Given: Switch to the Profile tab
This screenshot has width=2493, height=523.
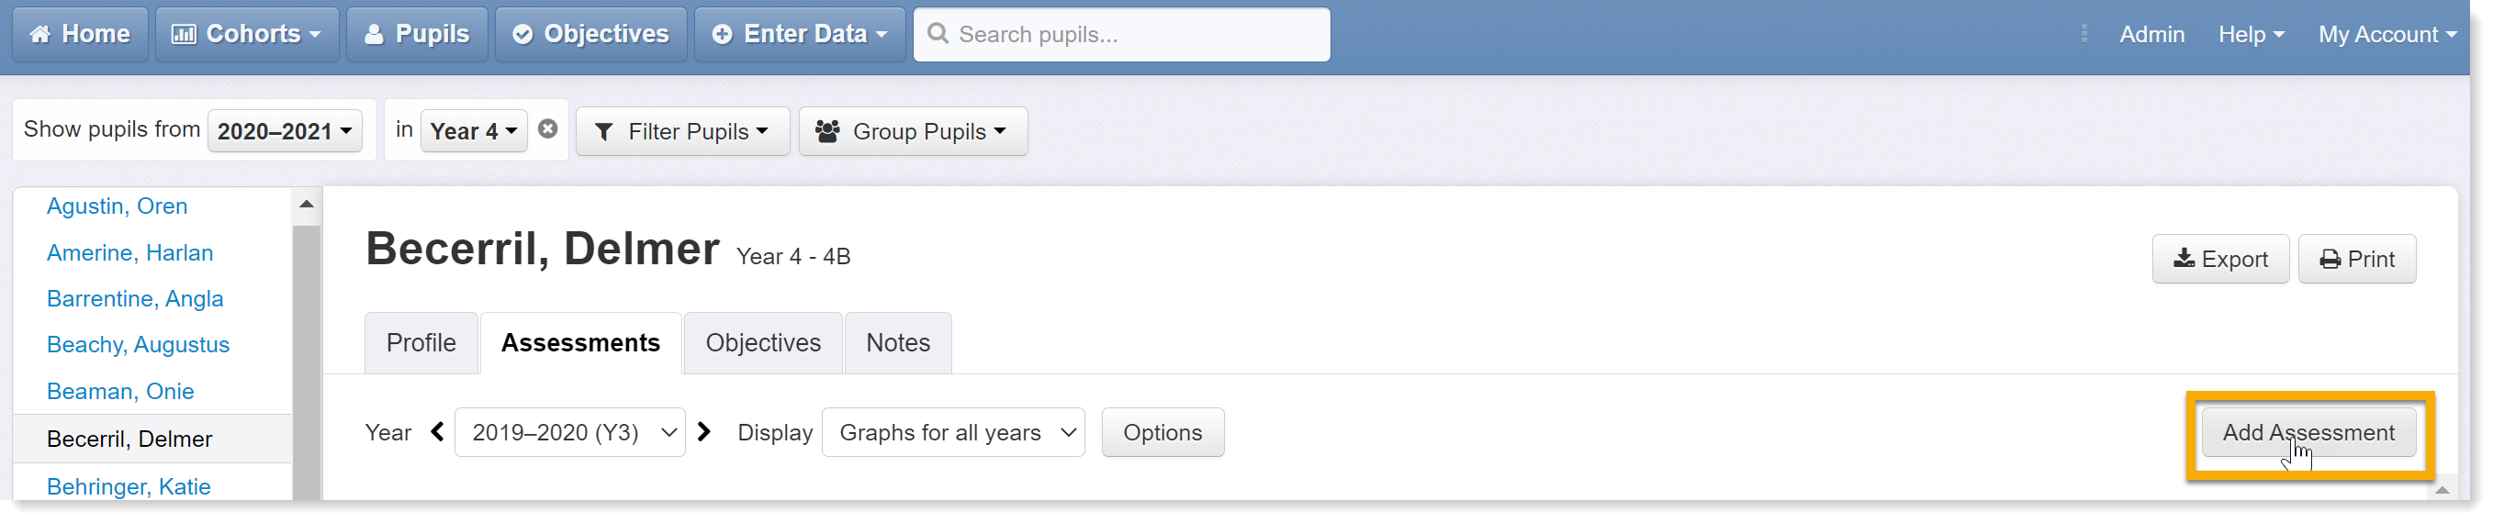Looking at the screenshot, I should [421, 343].
